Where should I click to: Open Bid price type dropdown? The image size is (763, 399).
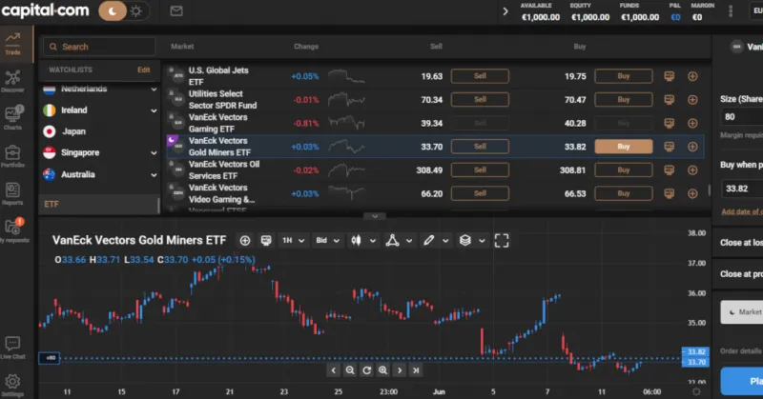327,240
